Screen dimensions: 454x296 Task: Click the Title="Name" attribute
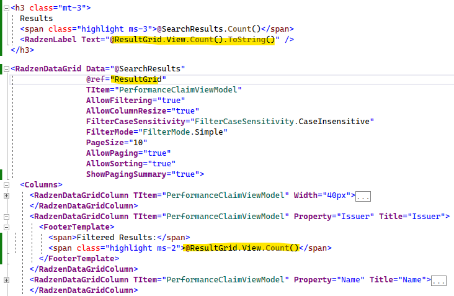click(x=398, y=279)
